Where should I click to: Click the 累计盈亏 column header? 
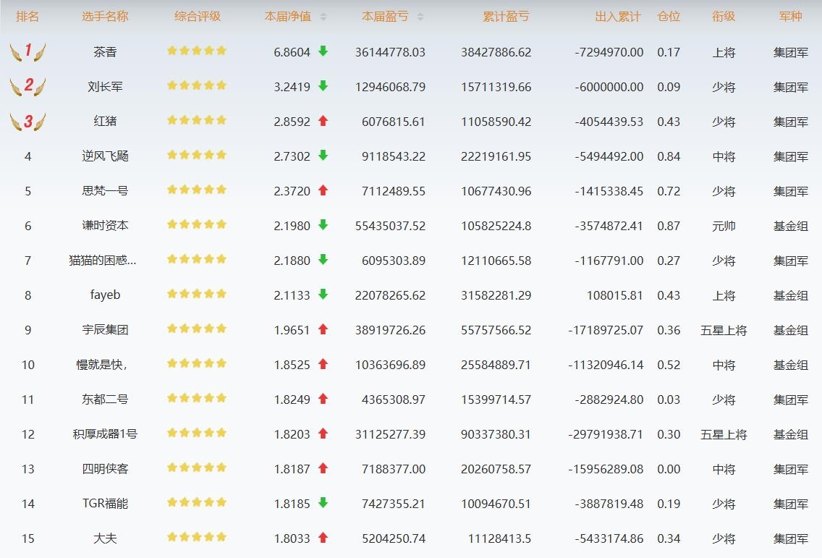(506, 17)
